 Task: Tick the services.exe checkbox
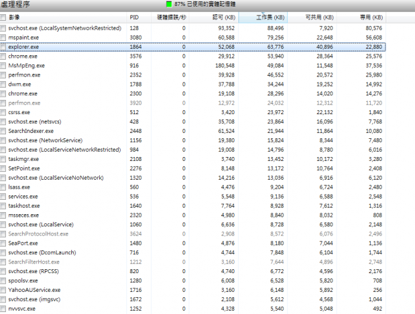click(x=3, y=197)
